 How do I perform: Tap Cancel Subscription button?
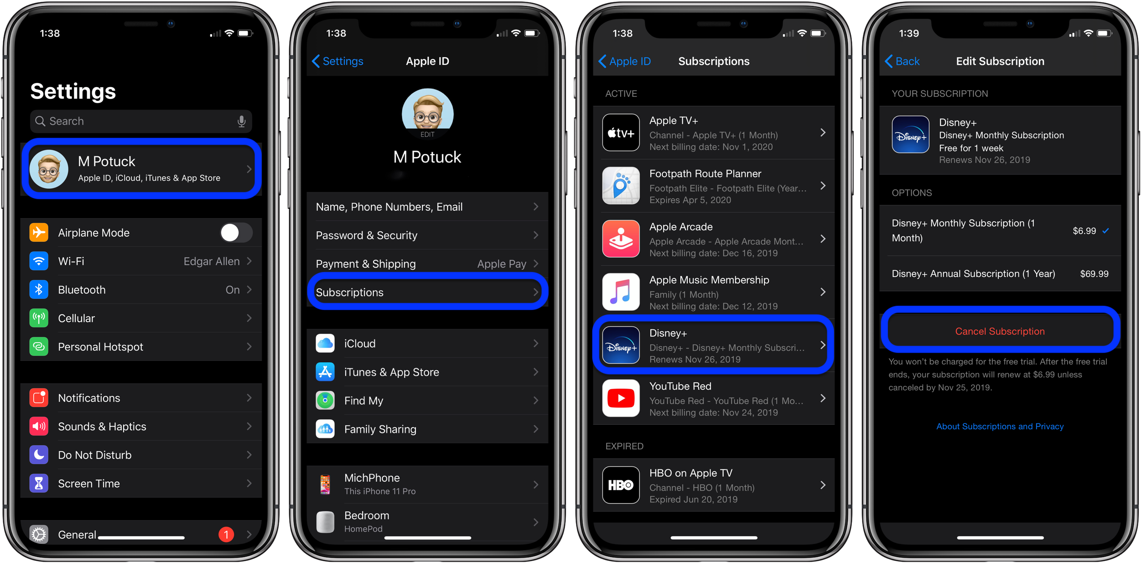coord(998,331)
